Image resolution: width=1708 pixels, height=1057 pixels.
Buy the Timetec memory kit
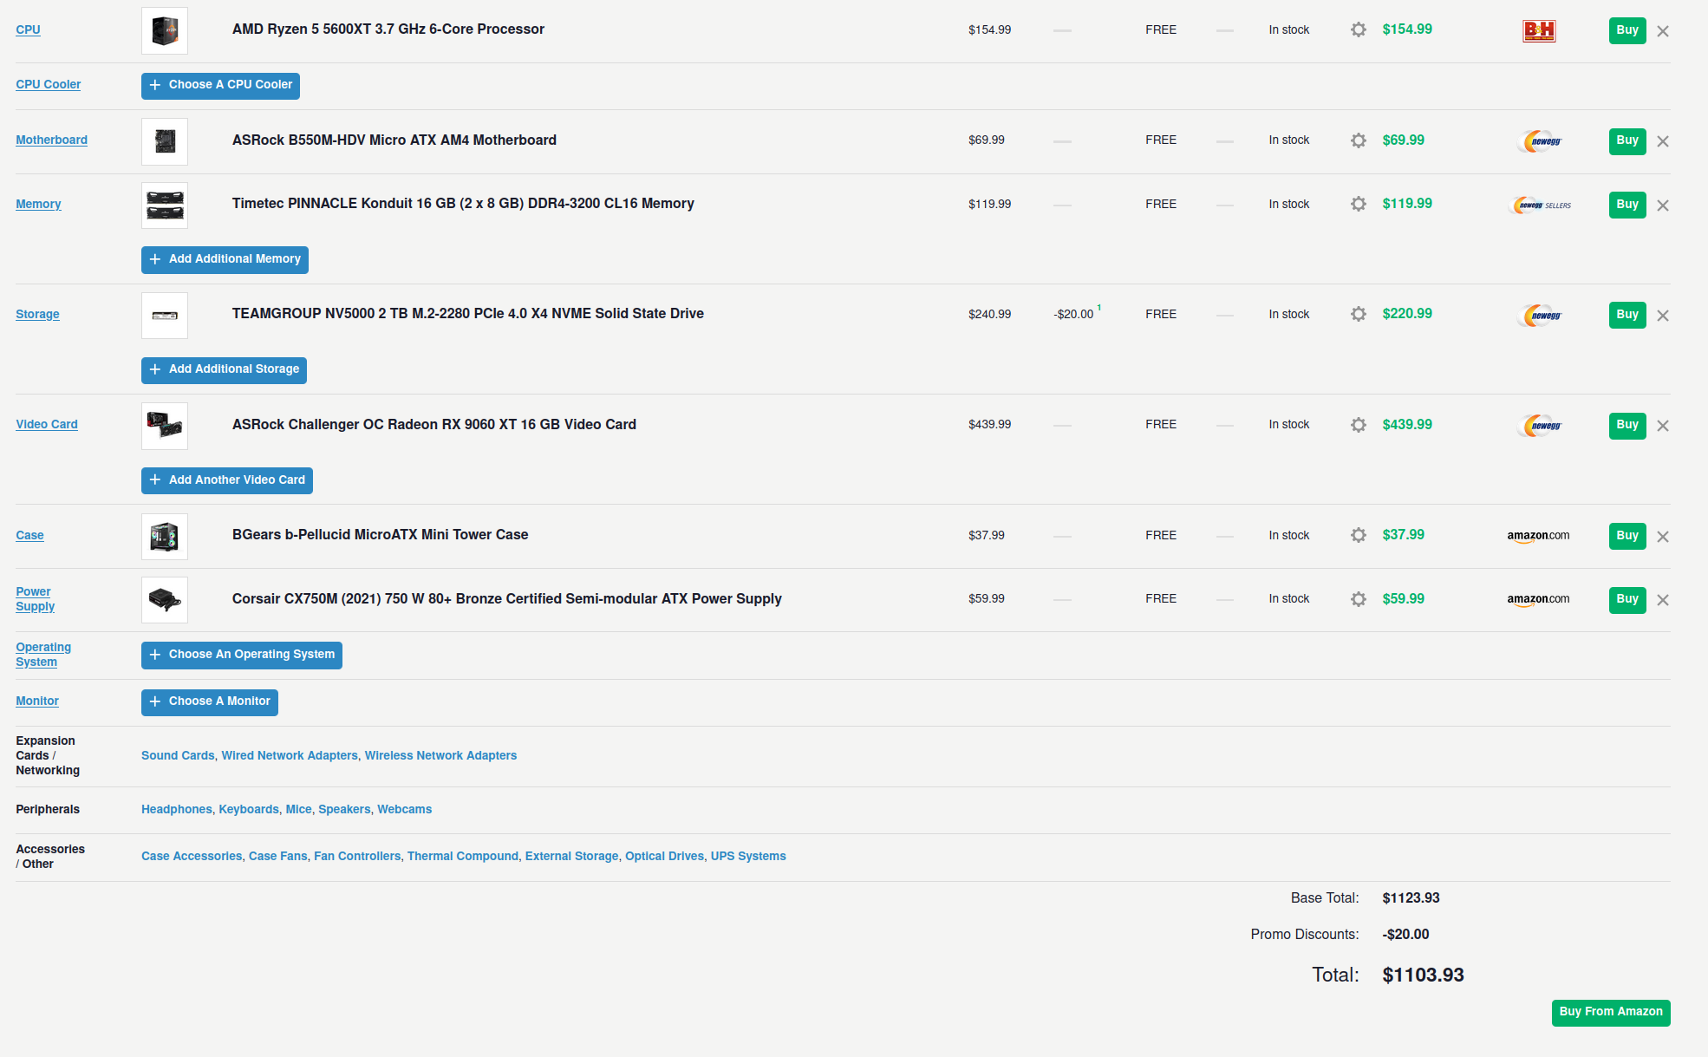click(1627, 205)
